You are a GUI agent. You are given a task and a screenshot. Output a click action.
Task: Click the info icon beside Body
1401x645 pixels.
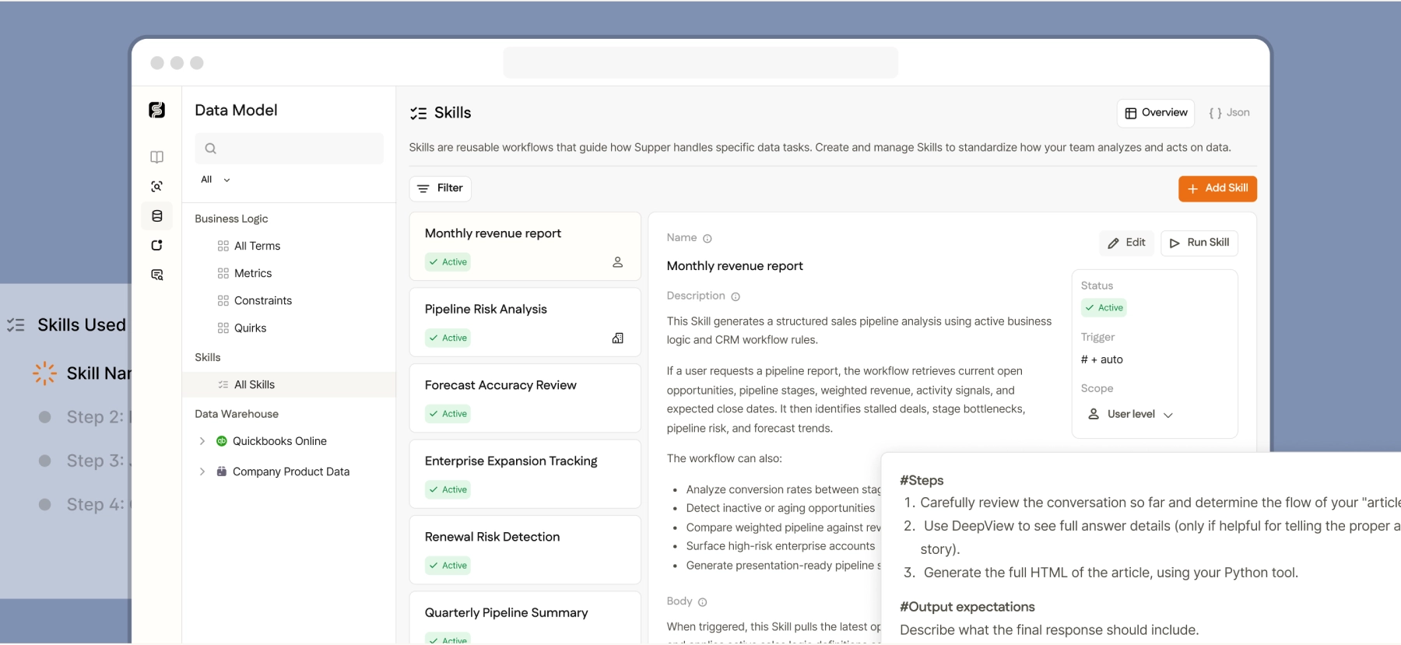[703, 602]
